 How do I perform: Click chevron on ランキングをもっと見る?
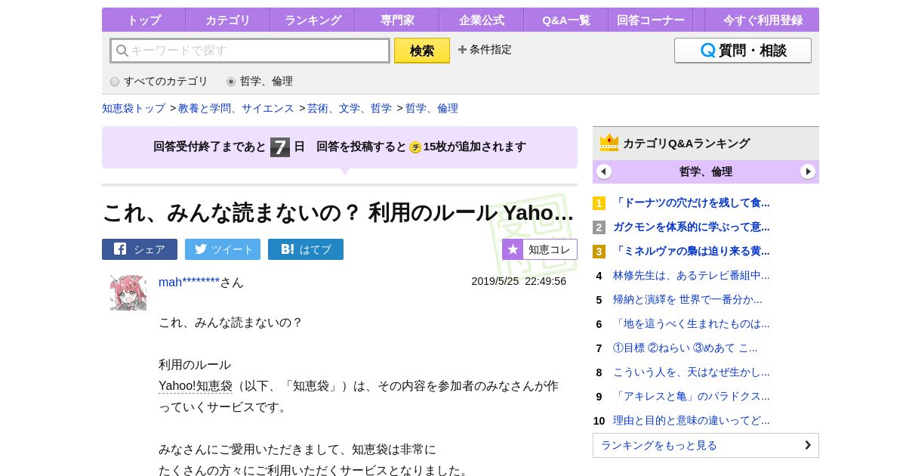click(x=807, y=445)
